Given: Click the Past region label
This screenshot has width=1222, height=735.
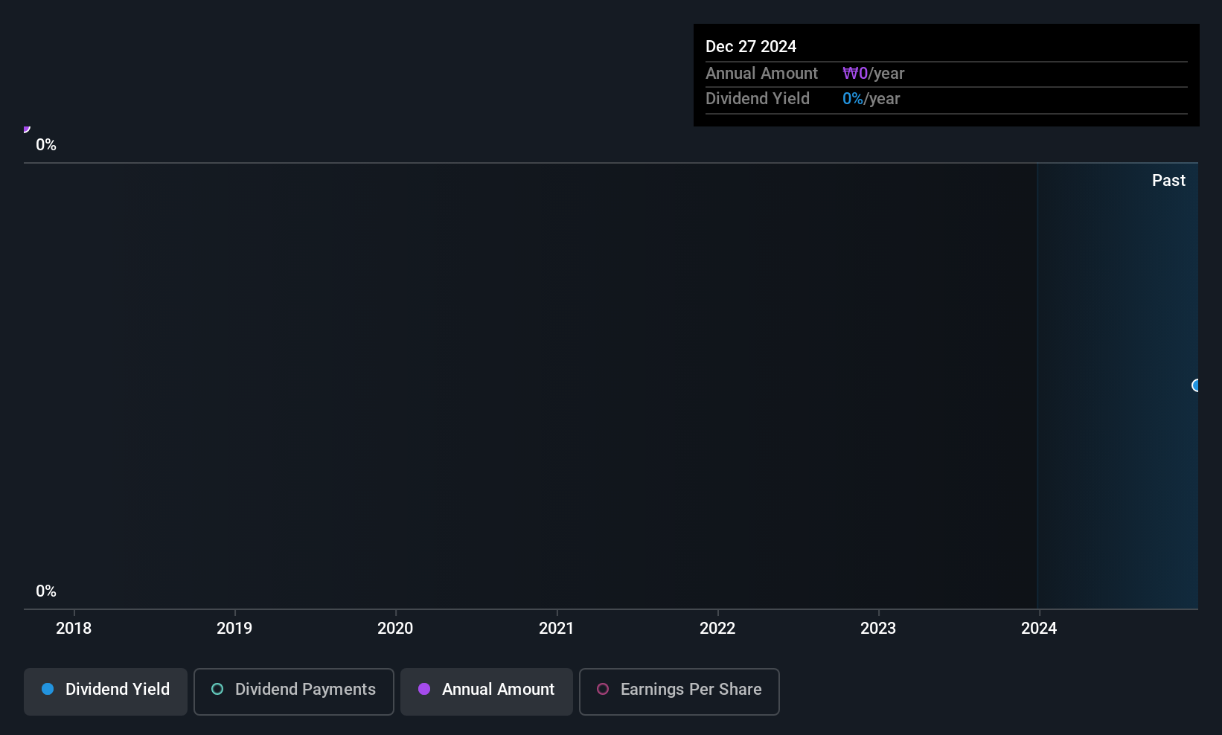Looking at the screenshot, I should point(1168,181).
